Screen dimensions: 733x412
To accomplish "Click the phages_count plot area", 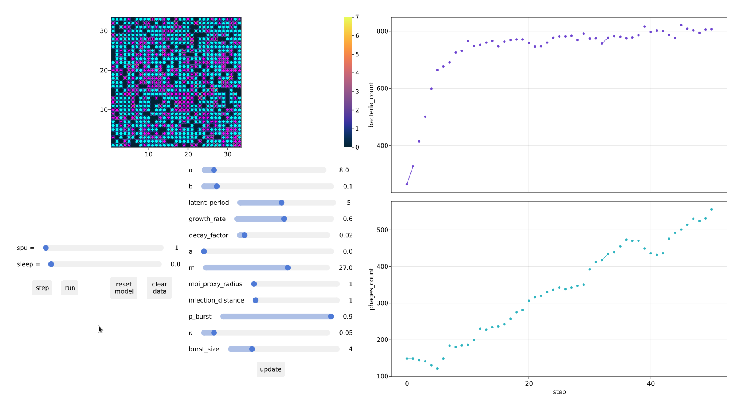I will pyautogui.click(x=559, y=289).
